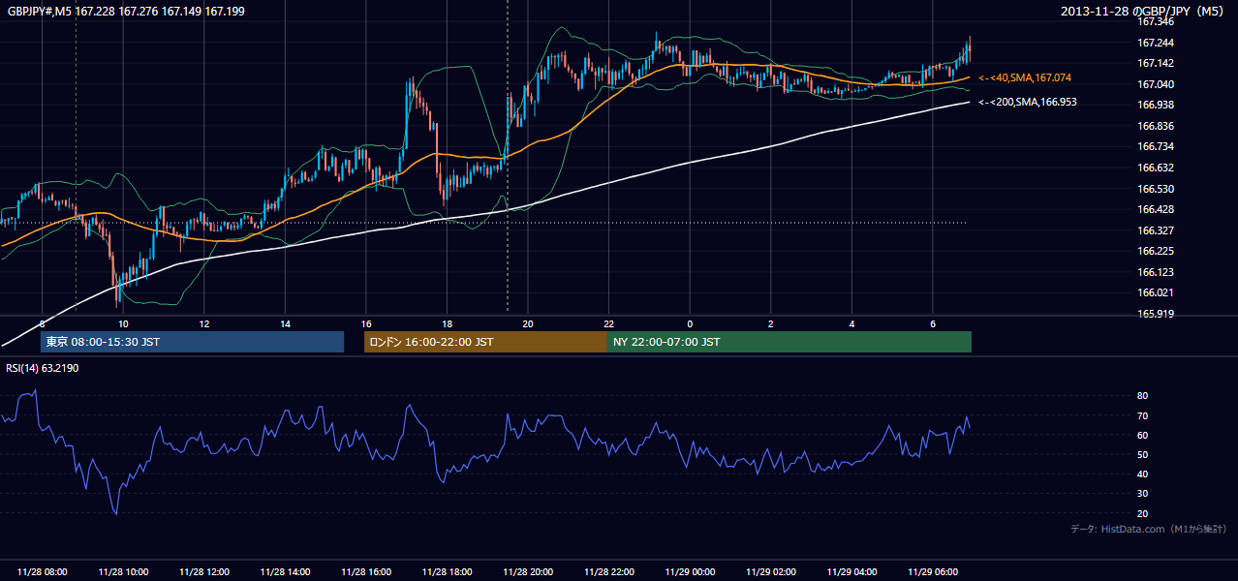The width and height of the screenshot is (1238, 581).
Task: Open the HistData.com data source credit
Action: pos(1149,529)
